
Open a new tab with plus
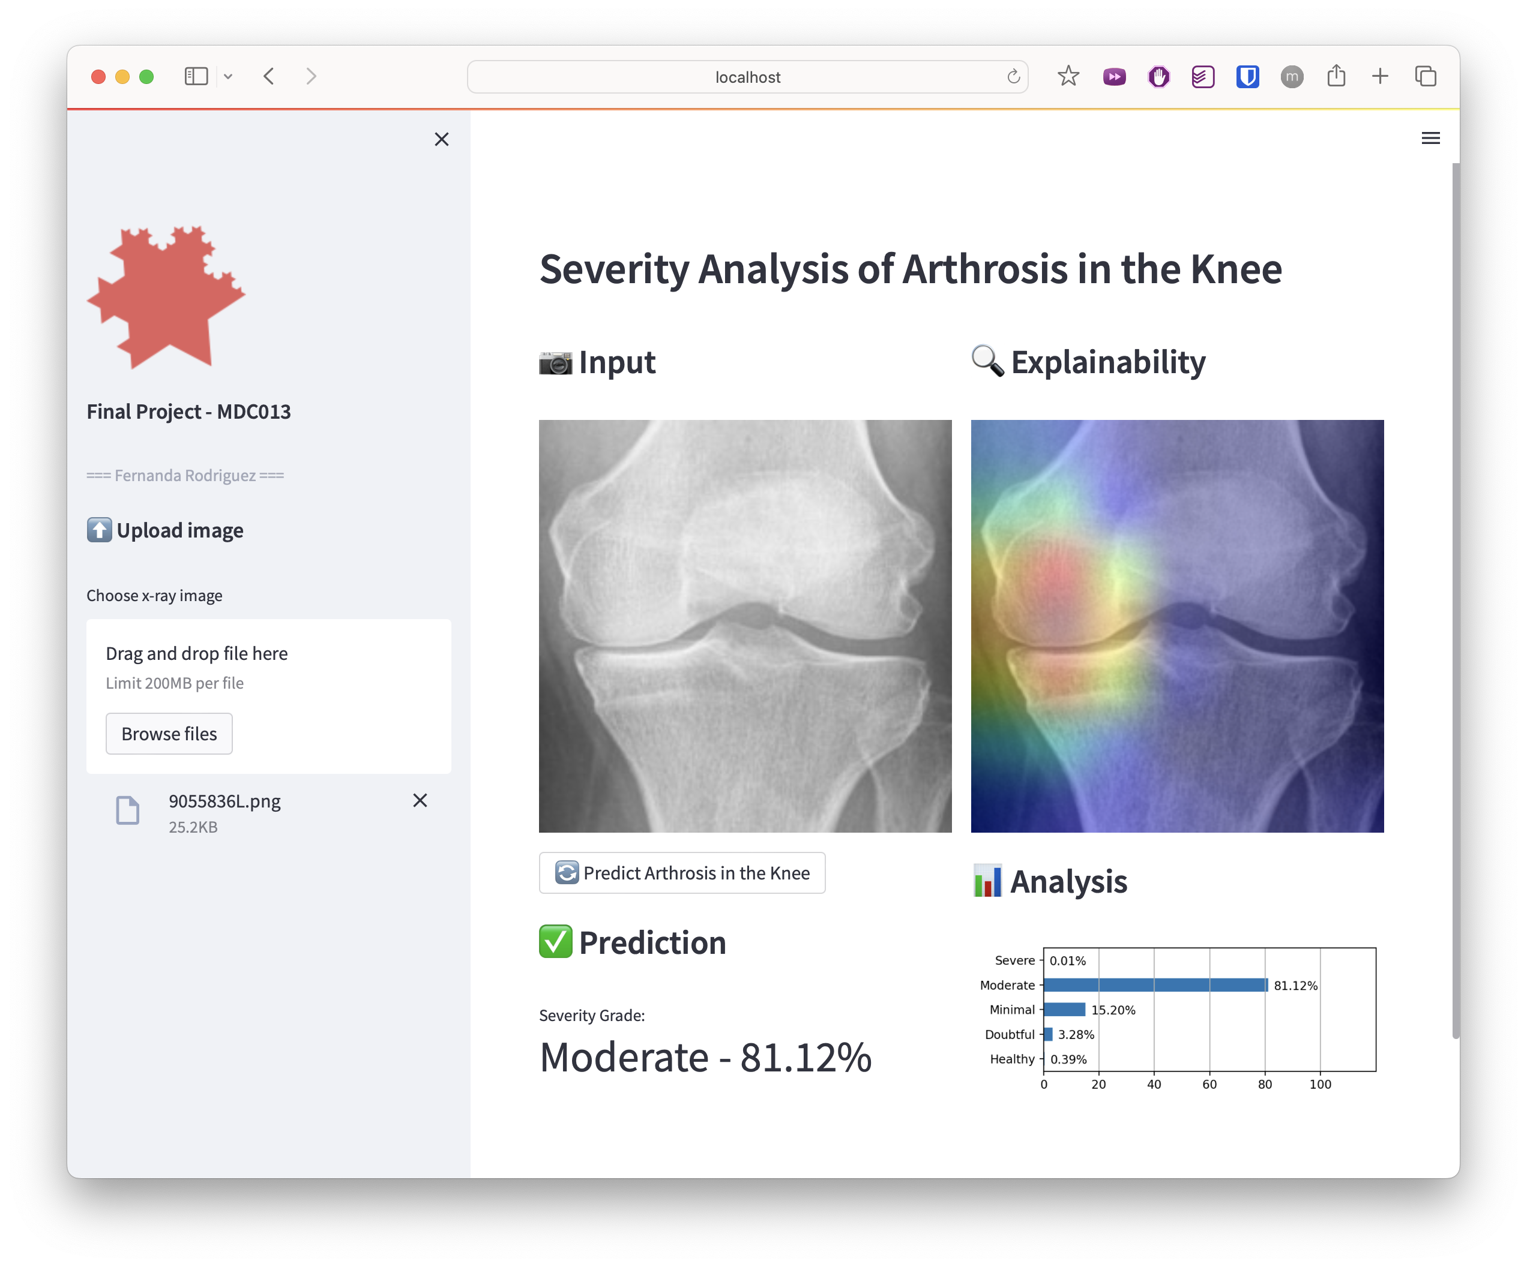coord(1379,76)
